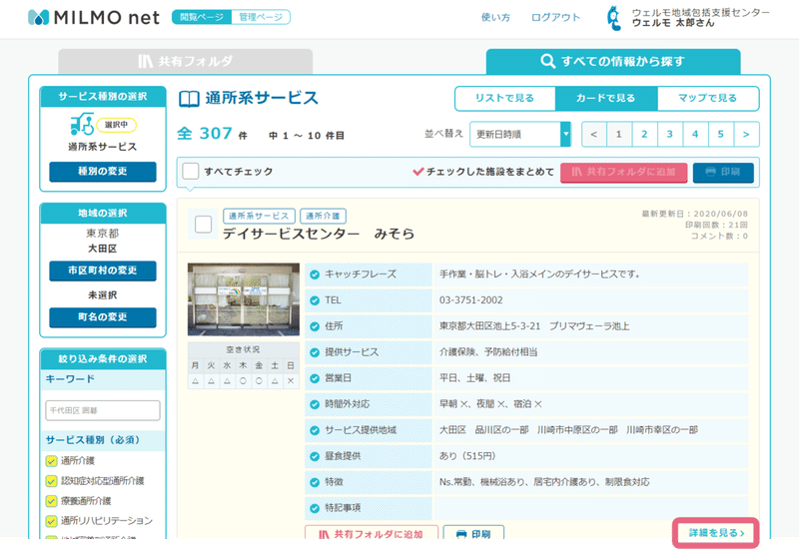Go to the previous page arrow
This screenshot has height=549, width=799.
[x=593, y=135]
